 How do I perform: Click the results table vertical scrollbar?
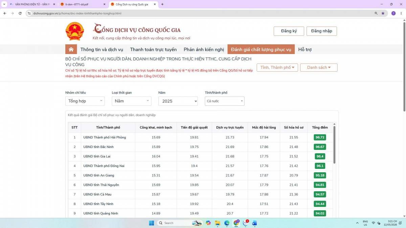tap(335, 145)
